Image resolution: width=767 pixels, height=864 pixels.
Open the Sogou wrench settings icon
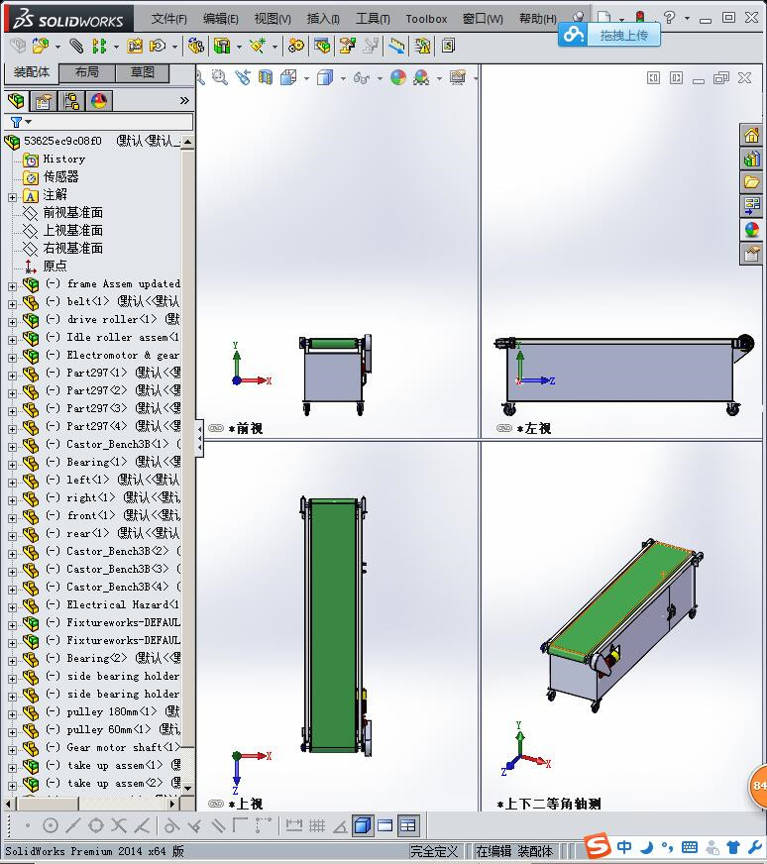pyautogui.click(x=754, y=847)
